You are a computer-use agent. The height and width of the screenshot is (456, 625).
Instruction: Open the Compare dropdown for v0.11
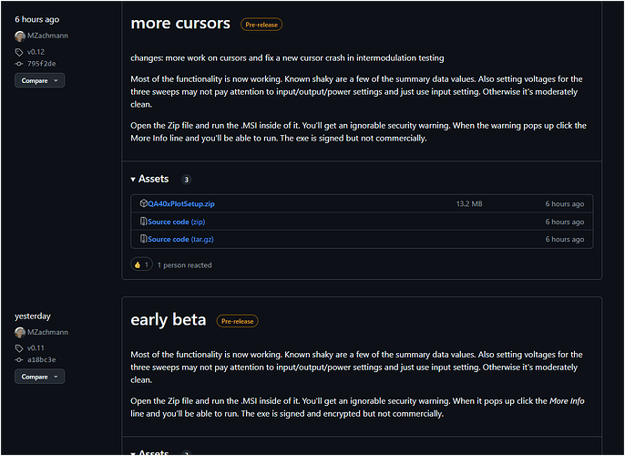(39, 377)
